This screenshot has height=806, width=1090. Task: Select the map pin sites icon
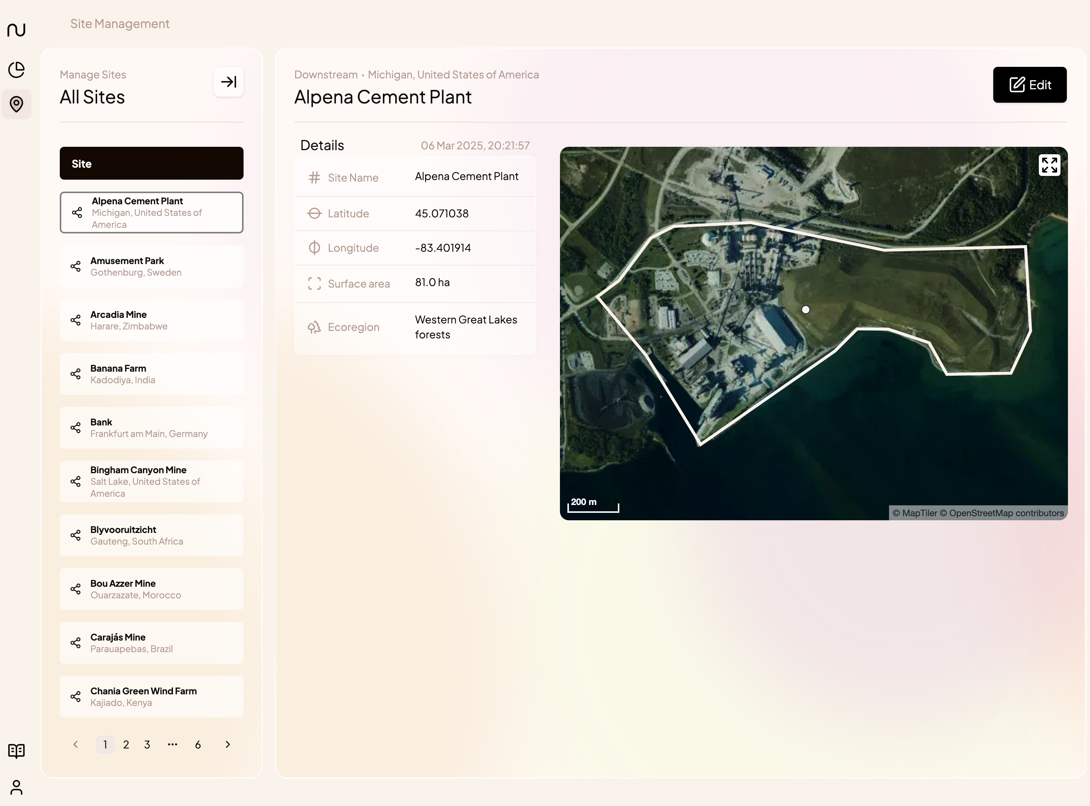(x=16, y=104)
